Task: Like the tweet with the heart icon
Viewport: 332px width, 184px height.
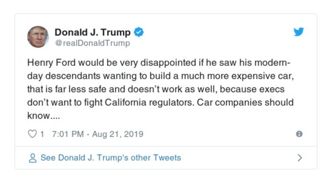Action: coord(32,134)
